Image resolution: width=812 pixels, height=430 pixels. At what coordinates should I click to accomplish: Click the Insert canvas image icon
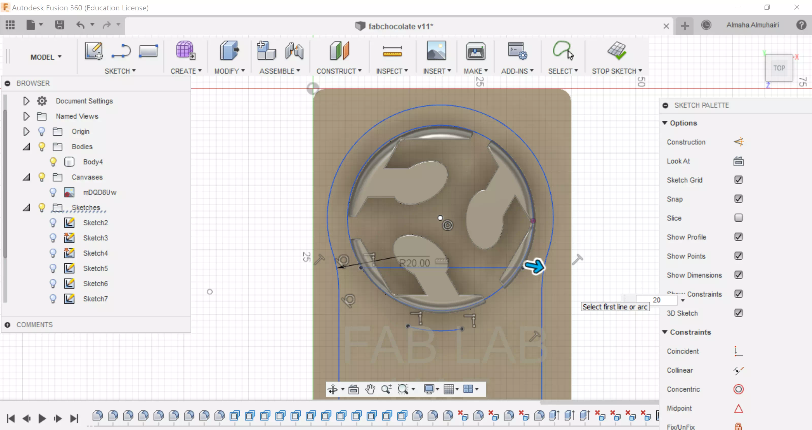(436, 51)
